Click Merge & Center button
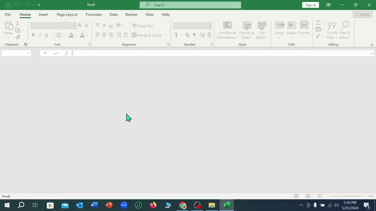 (147, 35)
